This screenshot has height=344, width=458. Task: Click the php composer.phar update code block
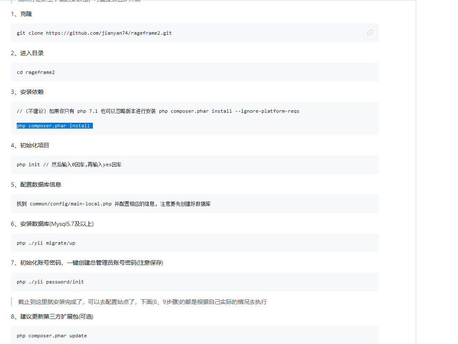coord(51,335)
